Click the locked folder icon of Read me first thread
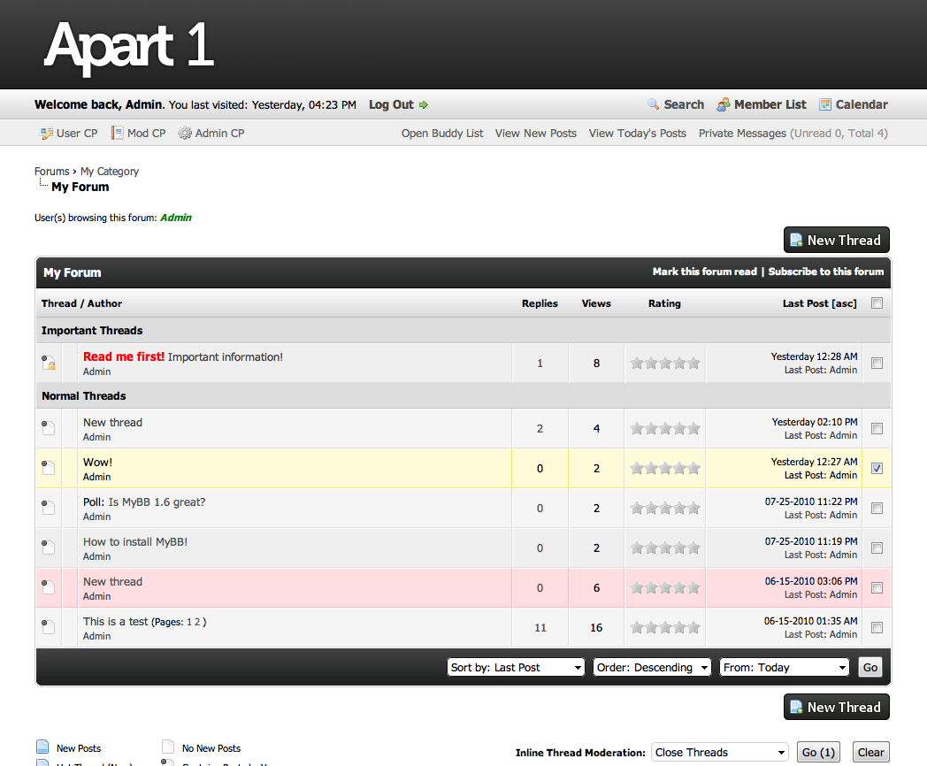927x766 pixels. (49, 363)
